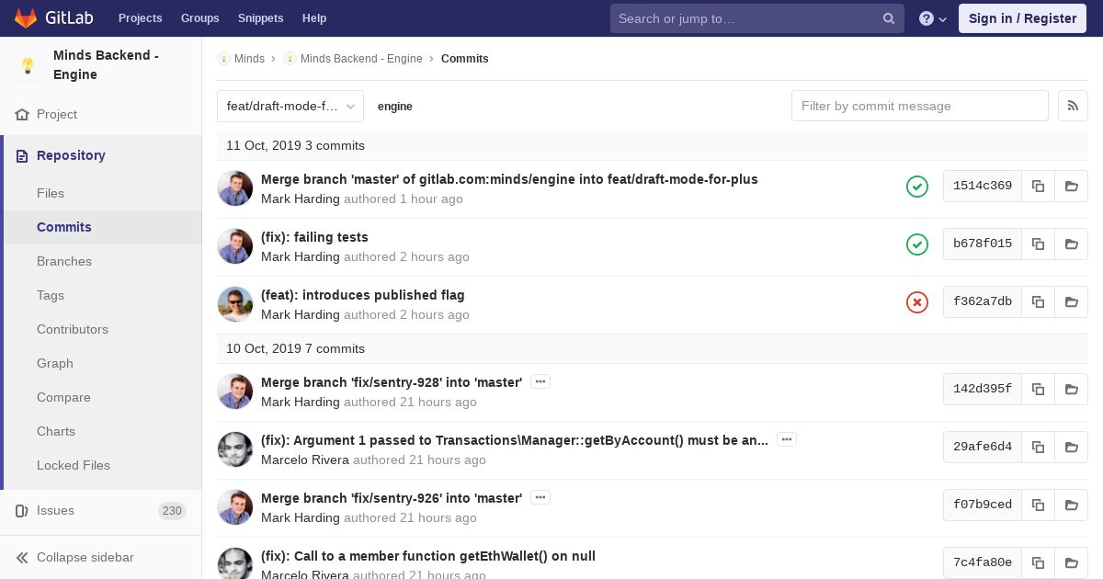Click the Issues count badge 230
The height and width of the screenshot is (579, 1103).
point(172,511)
